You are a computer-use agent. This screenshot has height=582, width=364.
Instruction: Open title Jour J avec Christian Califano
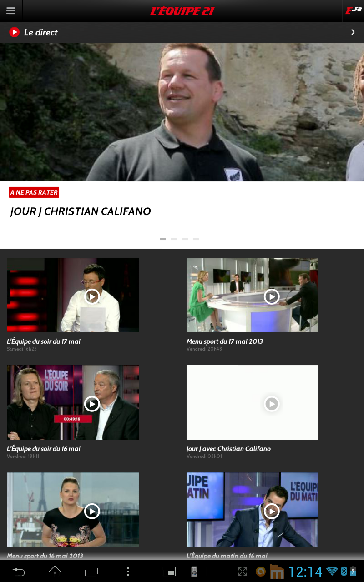pyautogui.click(x=228, y=449)
